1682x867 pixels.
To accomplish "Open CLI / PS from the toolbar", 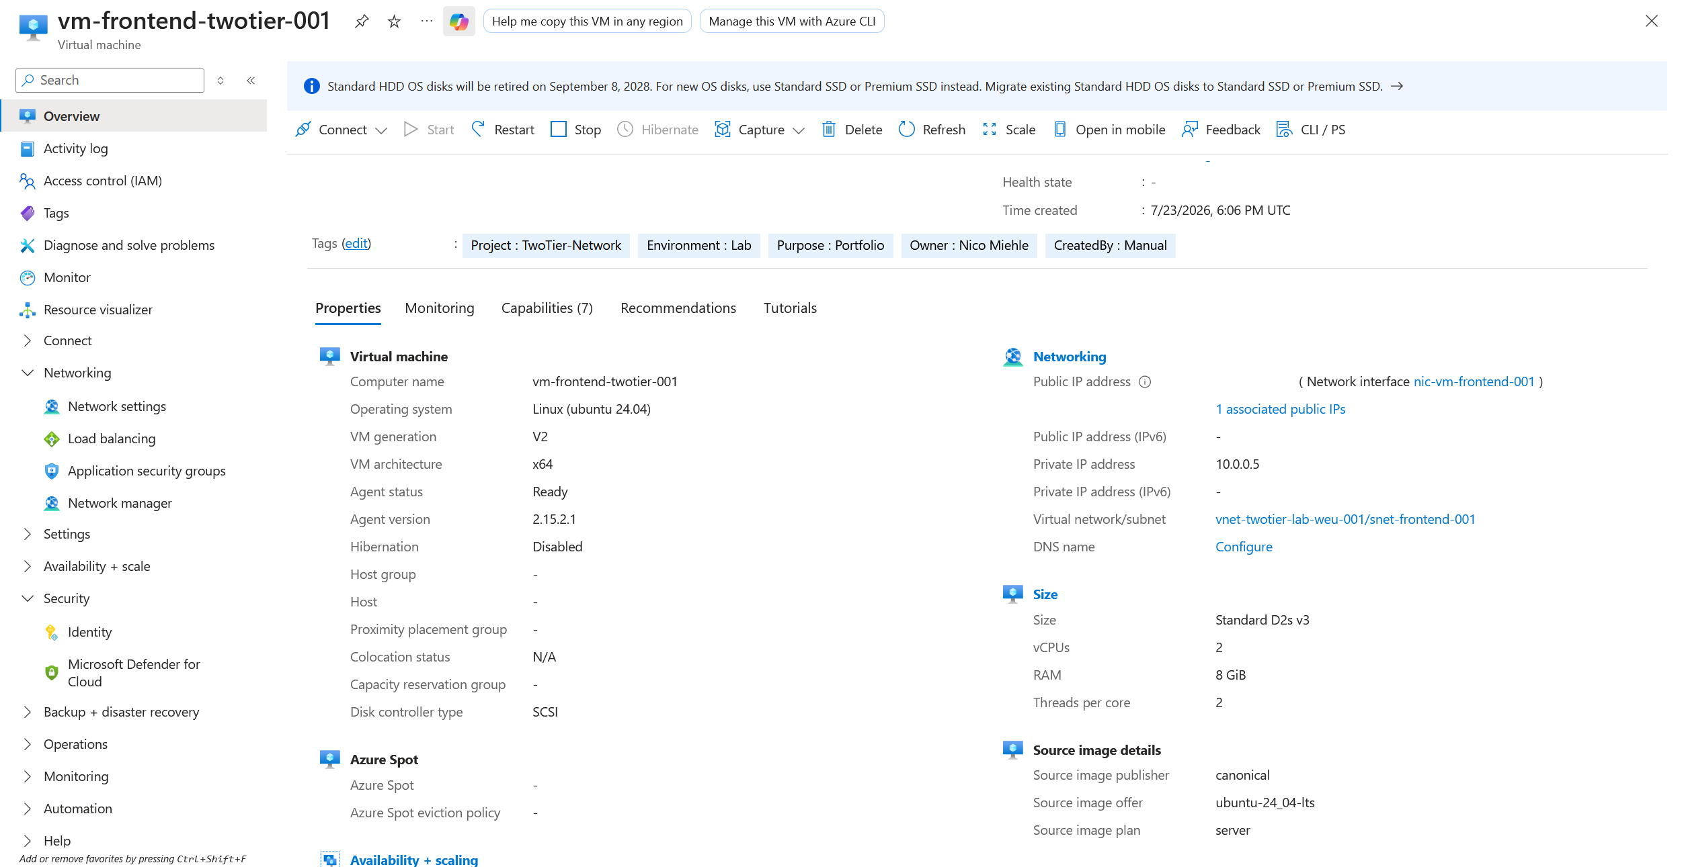I will click(1311, 130).
